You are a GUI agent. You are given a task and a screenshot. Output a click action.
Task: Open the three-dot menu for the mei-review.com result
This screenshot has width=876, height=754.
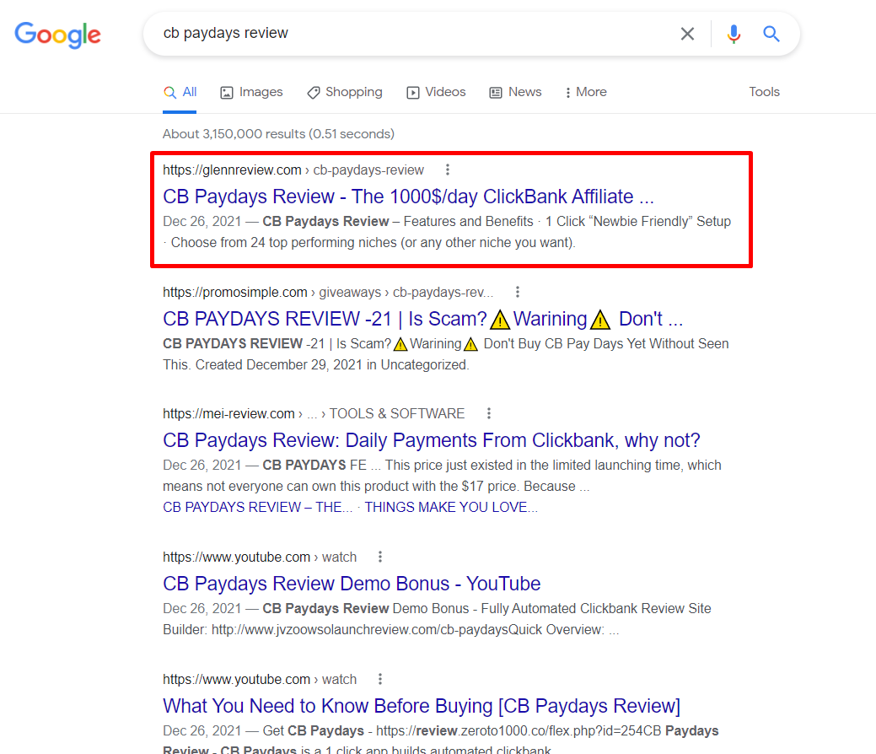pyautogui.click(x=489, y=413)
